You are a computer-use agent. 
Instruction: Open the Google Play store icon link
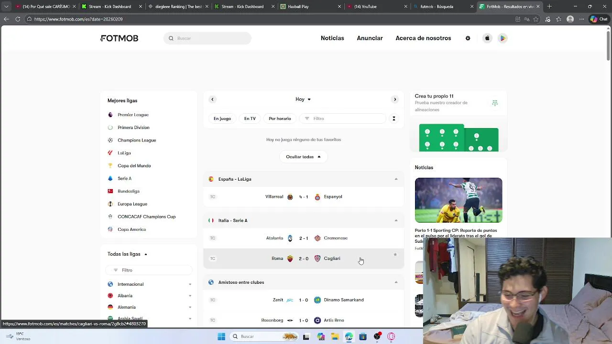503,38
